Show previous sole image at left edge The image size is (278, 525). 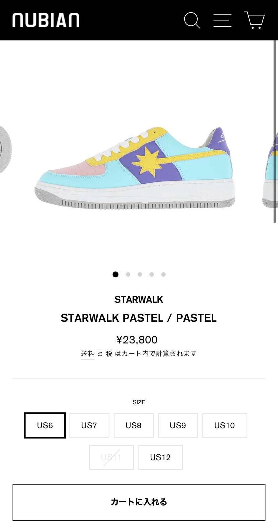click(x=5, y=149)
